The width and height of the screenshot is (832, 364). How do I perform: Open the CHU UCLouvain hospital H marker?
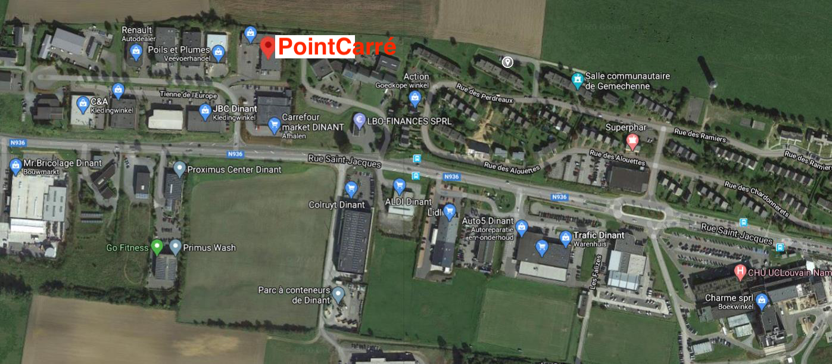pos(740,273)
